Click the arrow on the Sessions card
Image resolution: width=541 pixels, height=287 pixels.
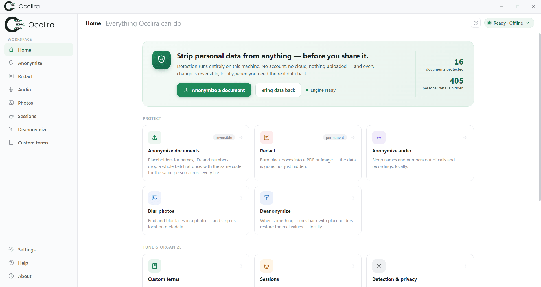(353, 266)
